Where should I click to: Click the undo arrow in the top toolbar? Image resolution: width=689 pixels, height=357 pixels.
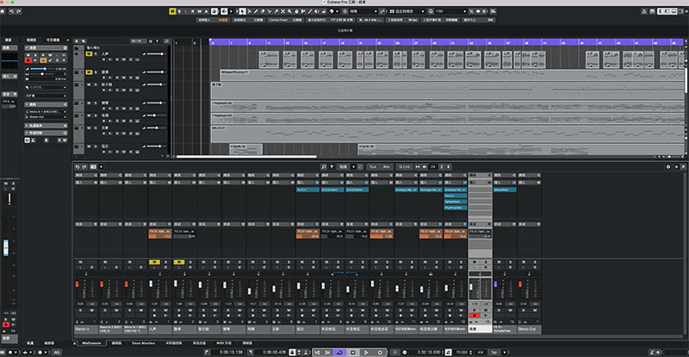pos(12,11)
